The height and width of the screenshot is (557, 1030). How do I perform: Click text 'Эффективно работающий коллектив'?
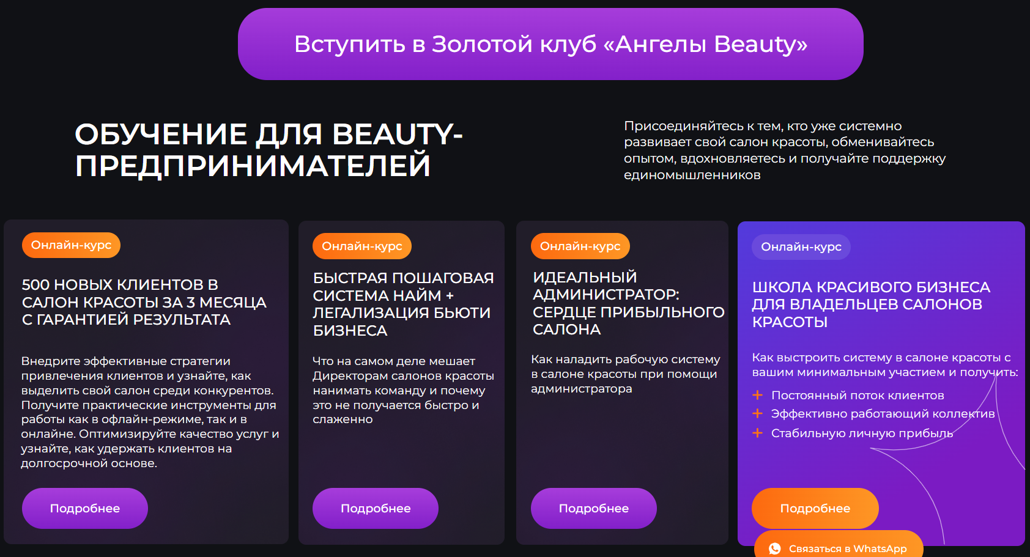click(x=883, y=414)
